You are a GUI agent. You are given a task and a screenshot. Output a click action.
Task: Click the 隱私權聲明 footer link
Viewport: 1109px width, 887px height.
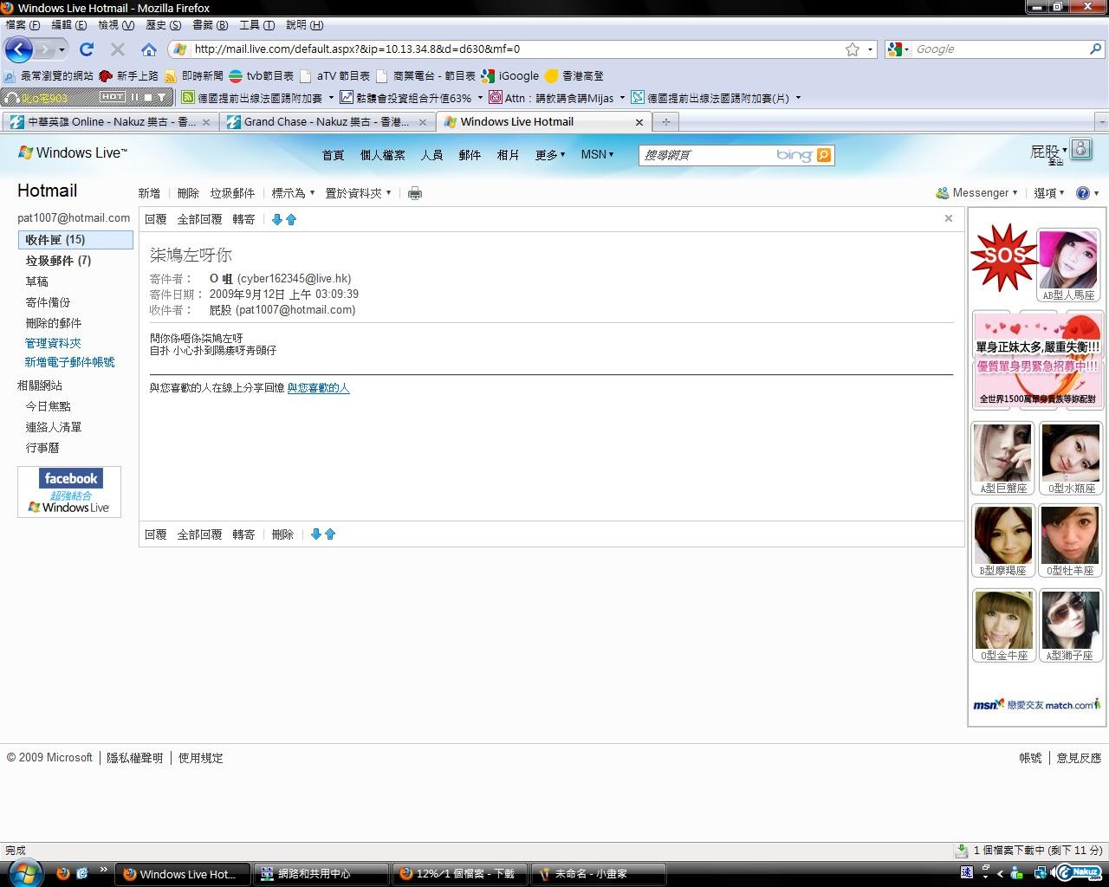tap(134, 758)
